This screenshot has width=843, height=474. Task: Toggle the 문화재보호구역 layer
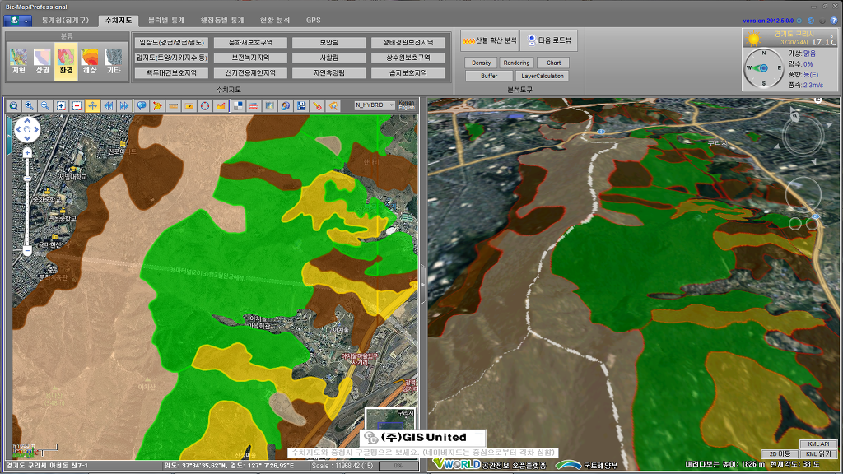pyautogui.click(x=250, y=42)
